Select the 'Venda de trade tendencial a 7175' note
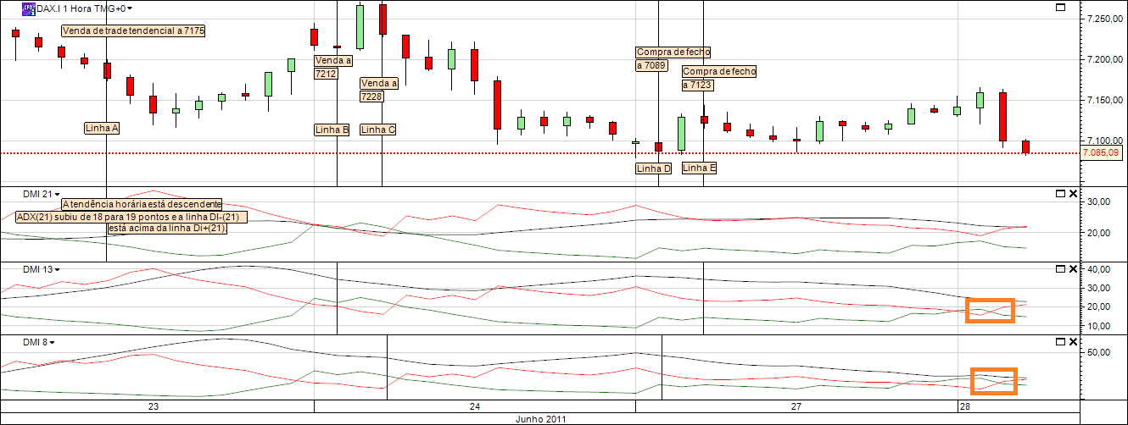This screenshot has height=425, width=1128. click(x=134, y=30)
